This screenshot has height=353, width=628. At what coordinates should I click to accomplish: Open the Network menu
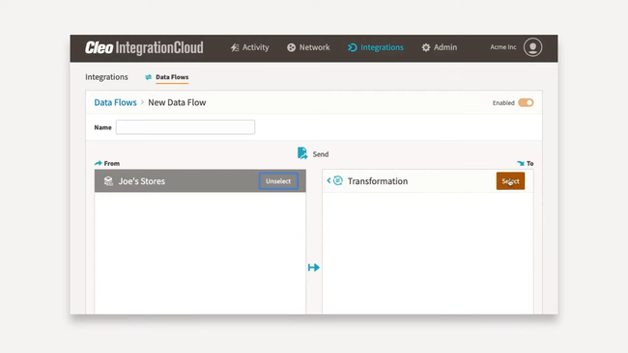coord(308,47)
